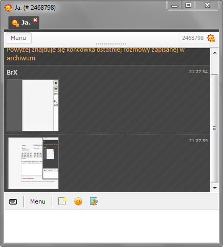
Task: Click the scrollbar down arrow
Action: pyautogui.click(x=215, y=188)
